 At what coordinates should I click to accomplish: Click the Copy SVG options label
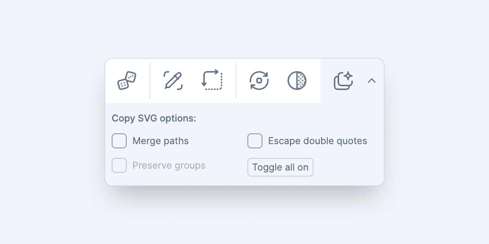154,118
